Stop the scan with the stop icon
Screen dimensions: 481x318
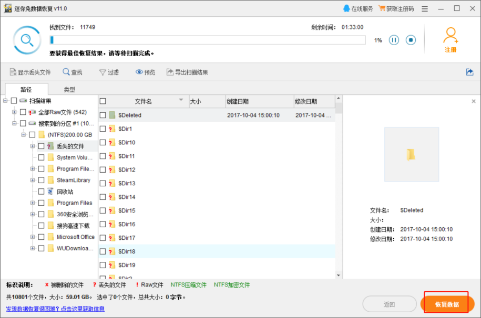pyautogui.click(x=411, y=40)
